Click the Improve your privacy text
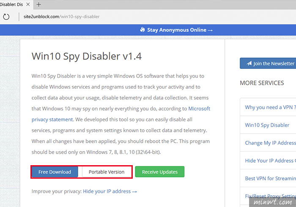The image size is (296, 207). click(x=57, y=191)
